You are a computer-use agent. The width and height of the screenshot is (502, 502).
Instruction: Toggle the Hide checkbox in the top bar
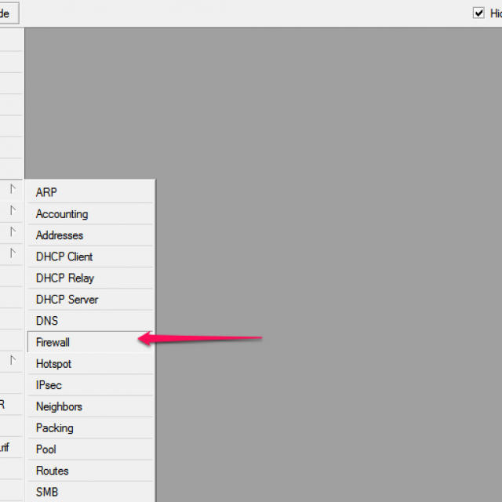[x=478, y=13]
